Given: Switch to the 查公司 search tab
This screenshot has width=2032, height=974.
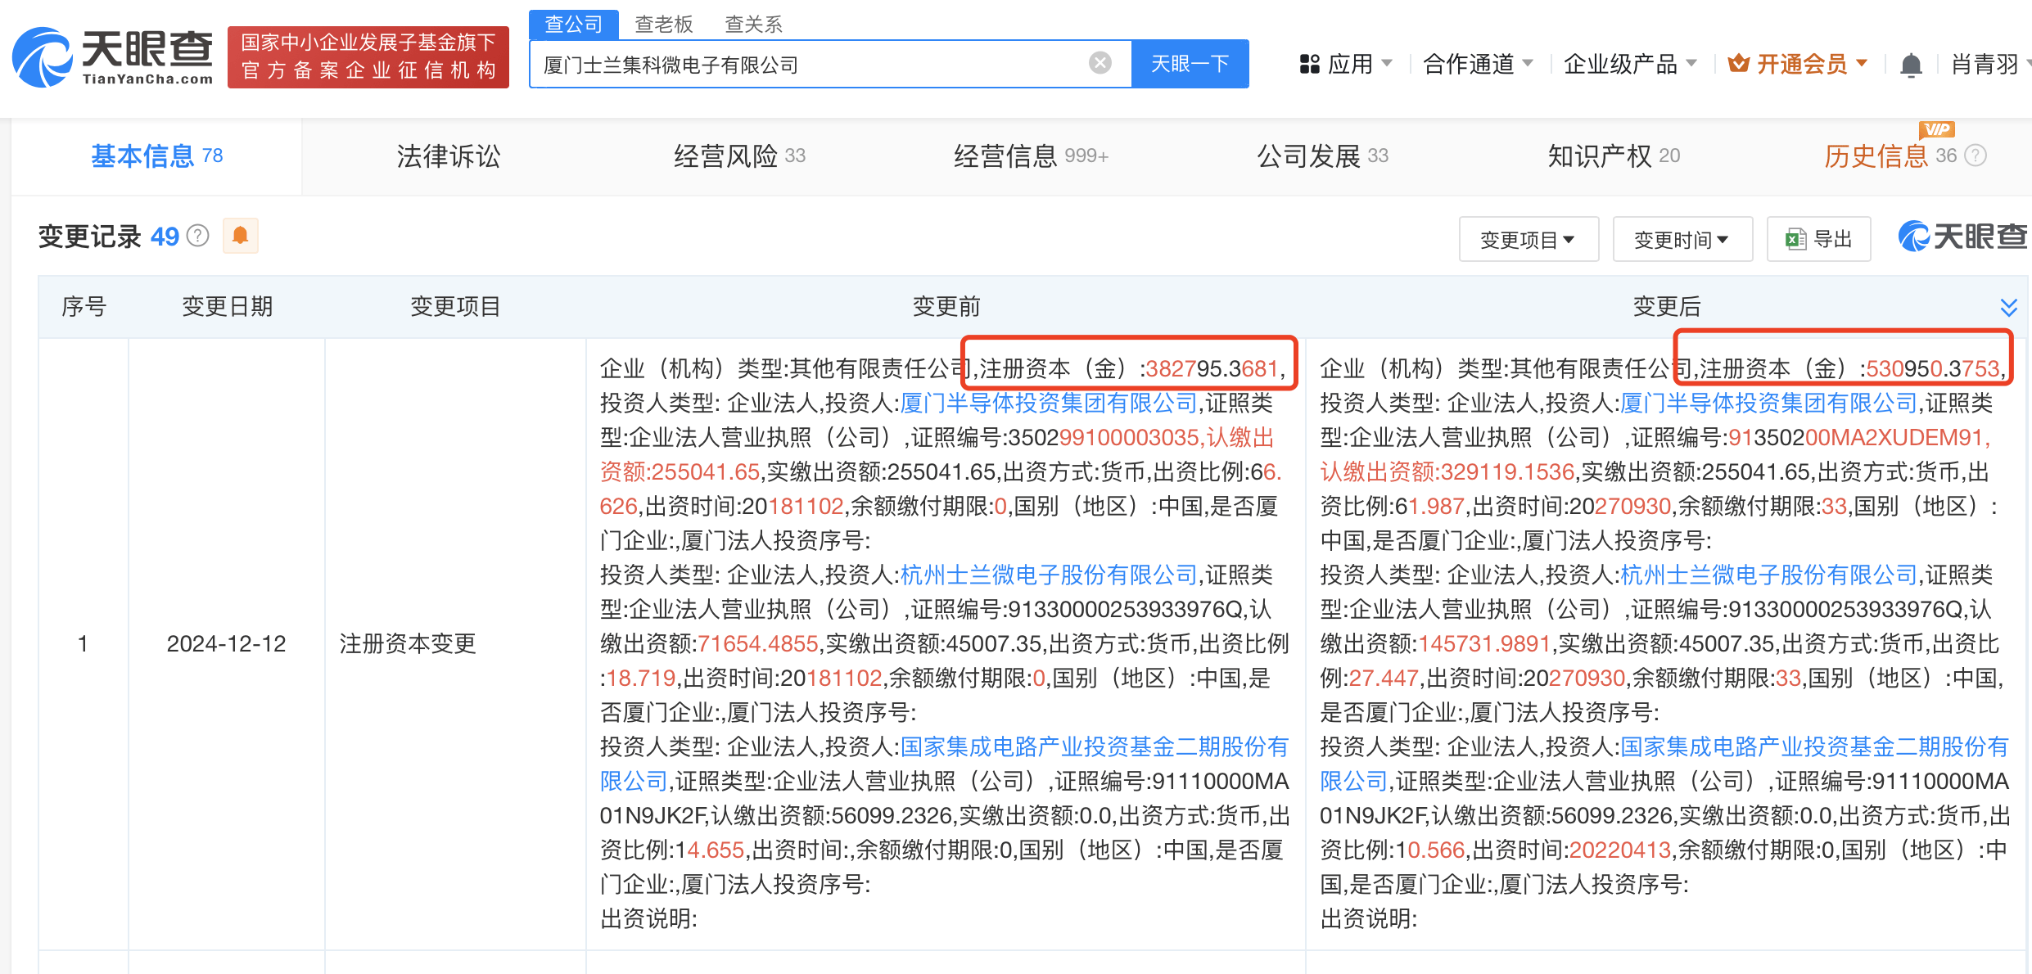Looking at the screenshot, I should click(573, 24).
